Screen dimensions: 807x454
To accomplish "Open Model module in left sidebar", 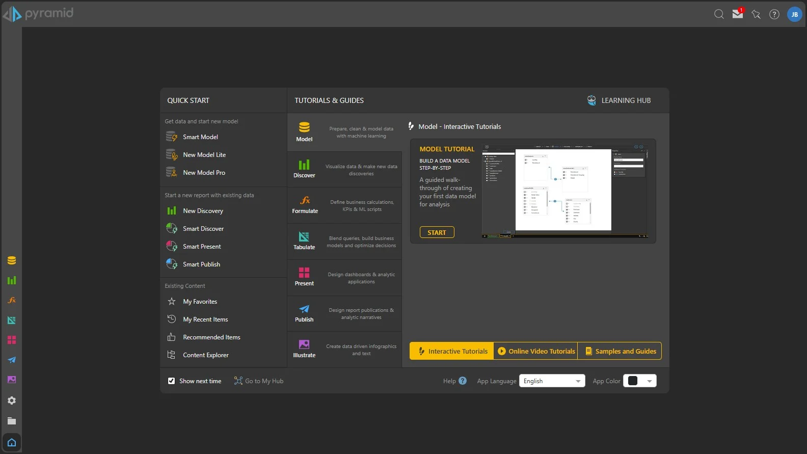I will (x=12, y=260).
